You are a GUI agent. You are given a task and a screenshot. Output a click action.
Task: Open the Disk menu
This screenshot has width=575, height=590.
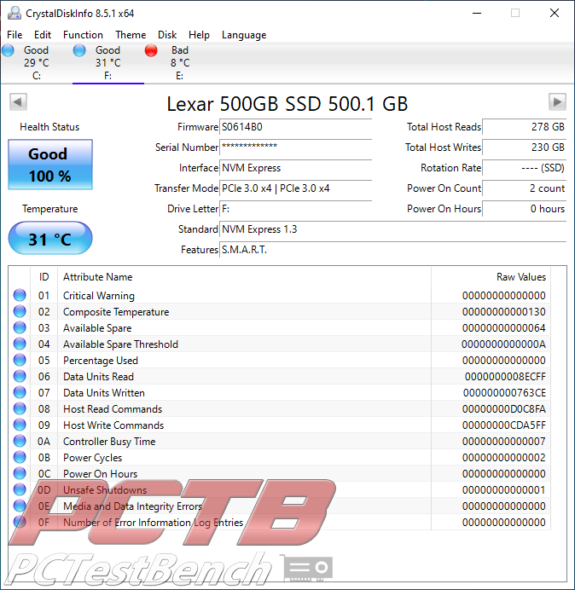coord(167,35)
